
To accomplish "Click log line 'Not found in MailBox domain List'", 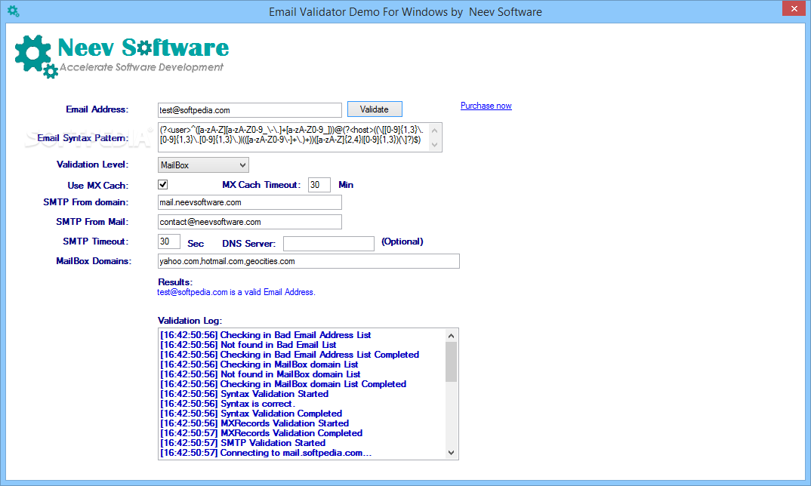I will pyautogui.click(x=261, y=374).
